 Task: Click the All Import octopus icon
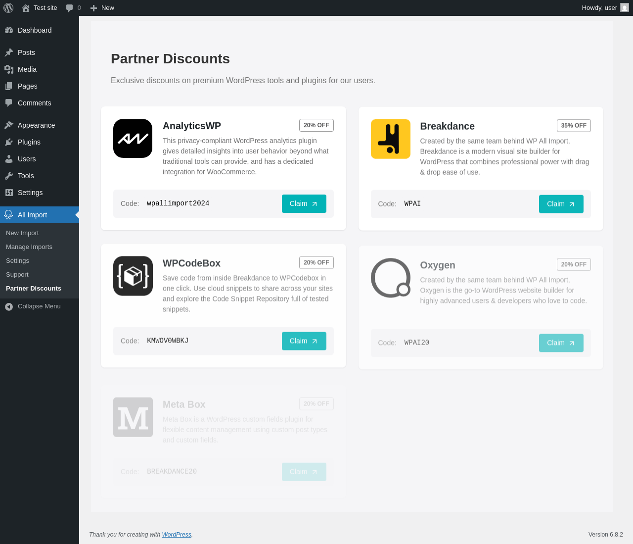(x=8, y=215)
